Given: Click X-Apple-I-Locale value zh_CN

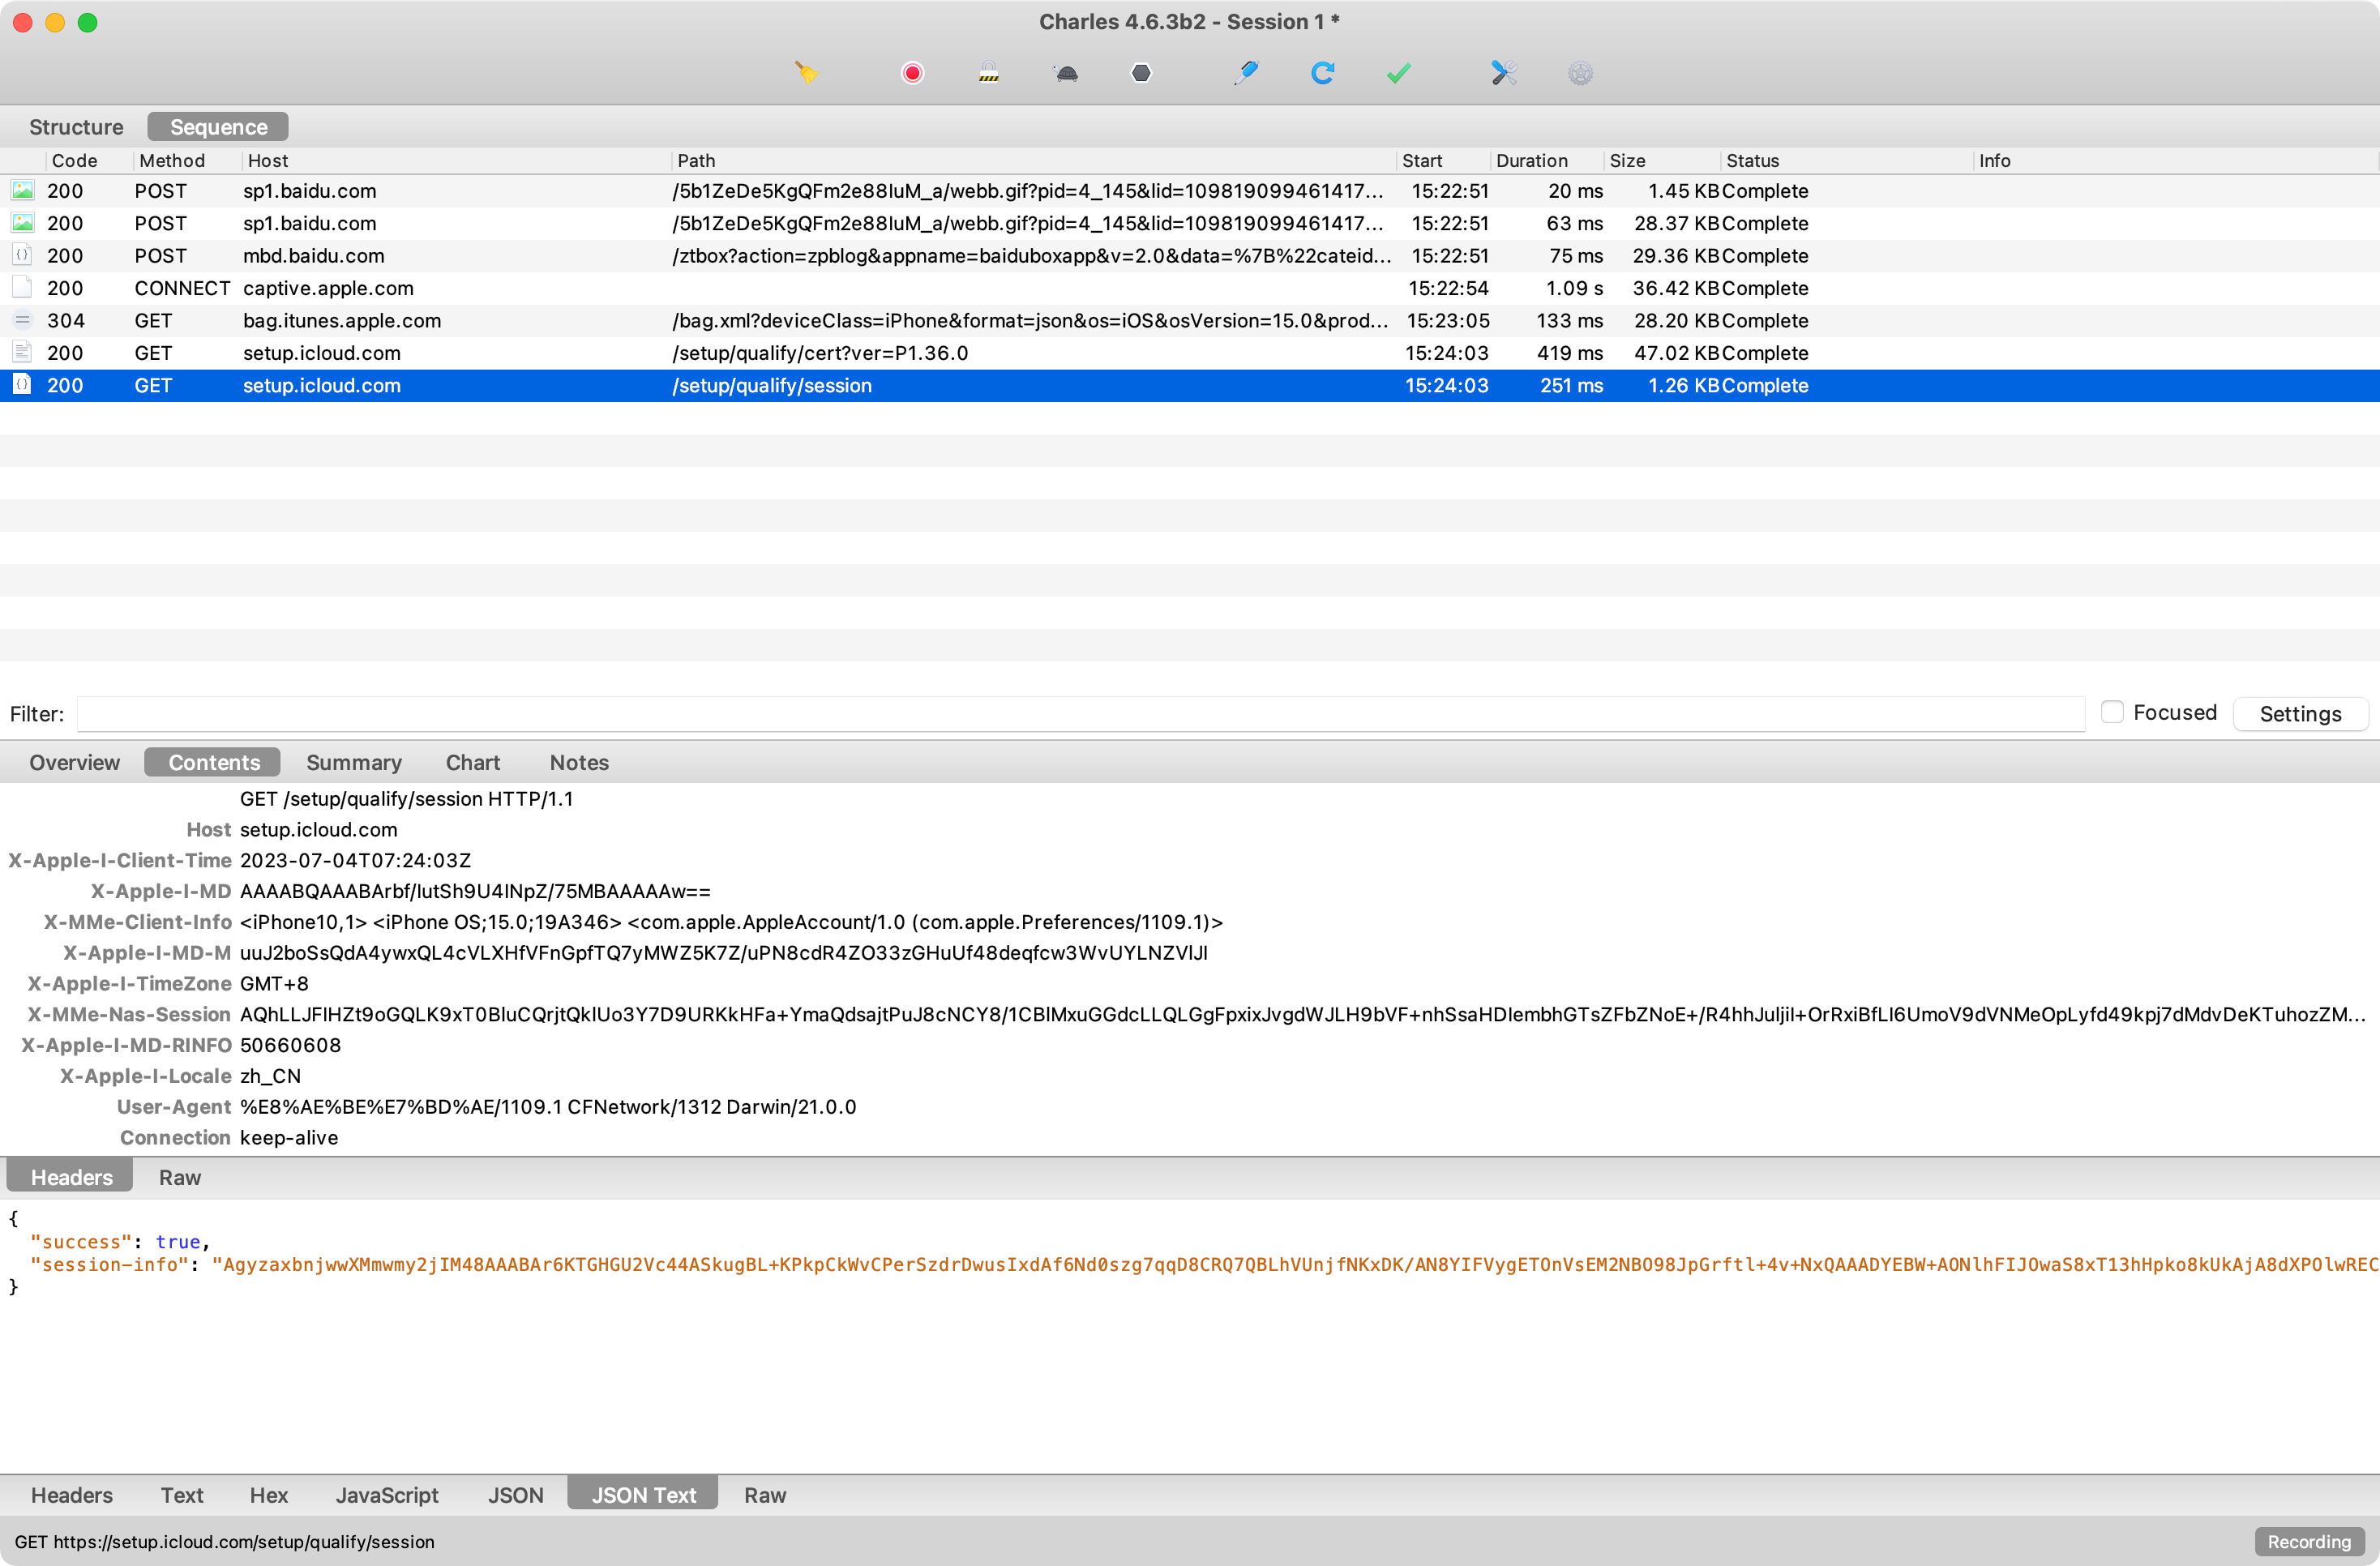Looking at the screenshot, I should click(x=270, y=1075).
